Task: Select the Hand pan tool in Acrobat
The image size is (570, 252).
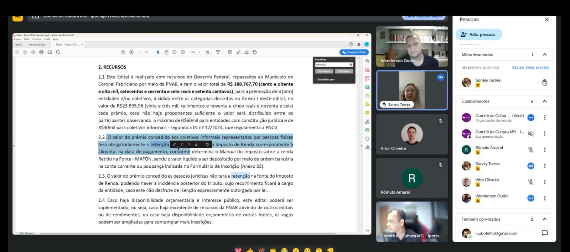Action: (166, 52)
